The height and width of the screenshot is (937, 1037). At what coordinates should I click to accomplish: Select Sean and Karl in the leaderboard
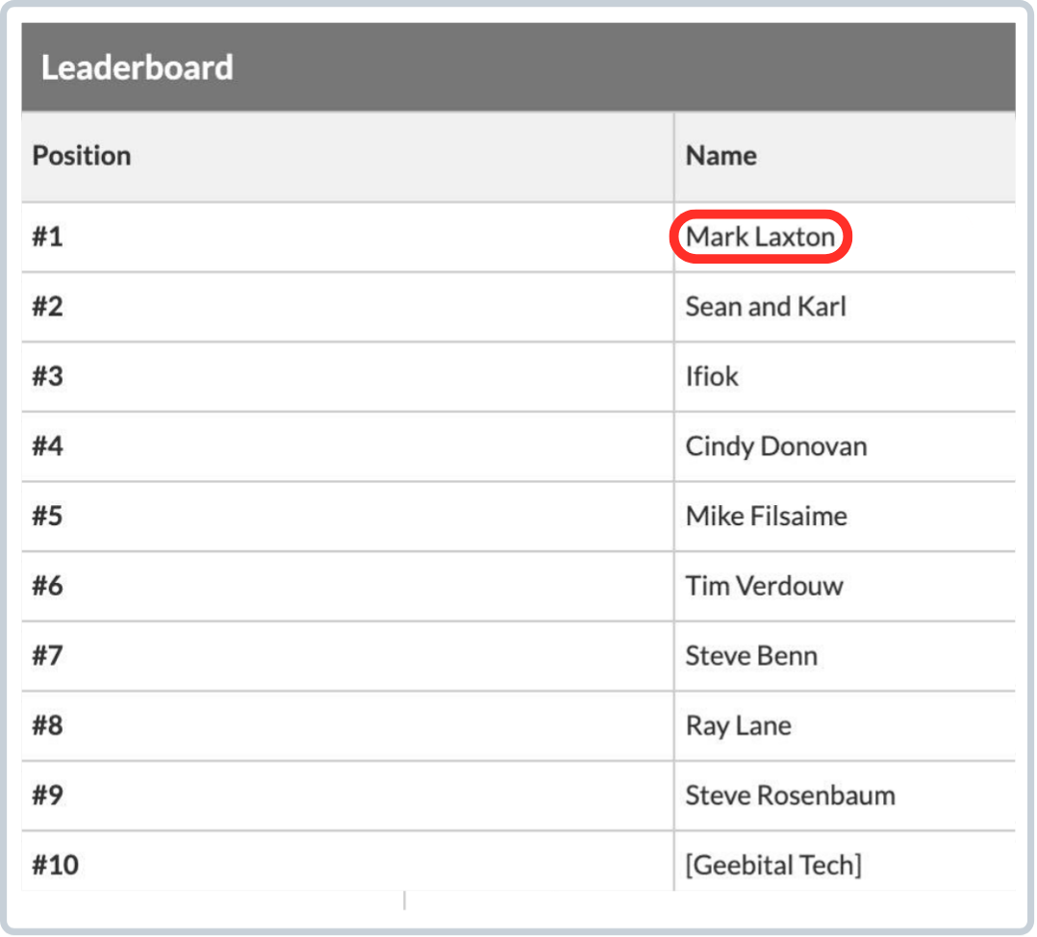point(766,307)
